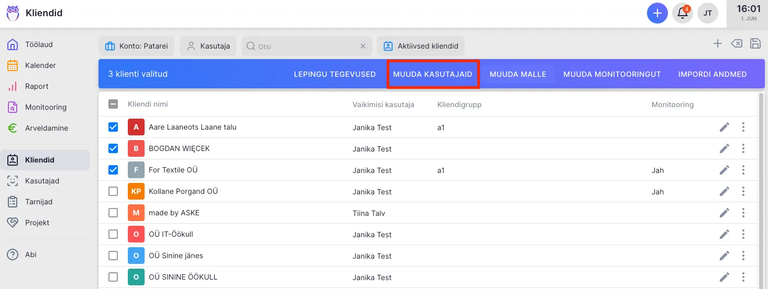Go to Kalender in the sidebar
The width and height of the screenshot is (768, 289).
[40, 65]
